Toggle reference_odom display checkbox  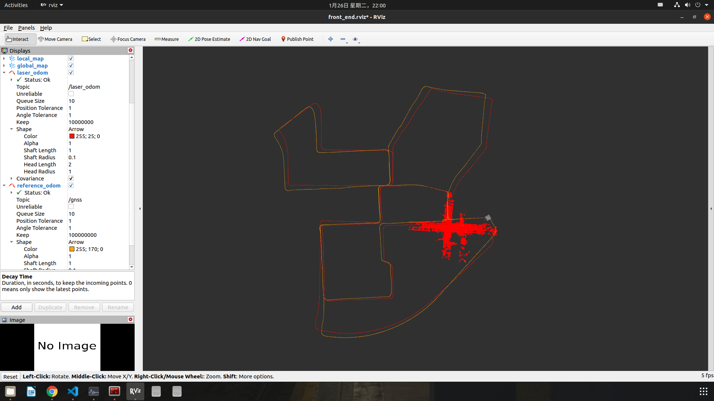71,185
